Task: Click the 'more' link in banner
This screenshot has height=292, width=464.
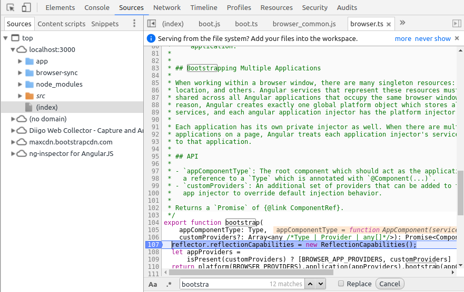Action: [x=403, y=39]
